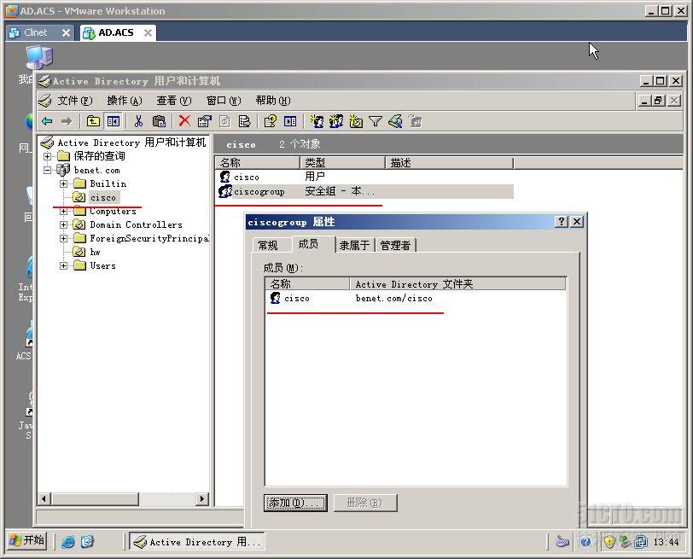
Task: Select the hw OU in tree
Action: [95, 253]
